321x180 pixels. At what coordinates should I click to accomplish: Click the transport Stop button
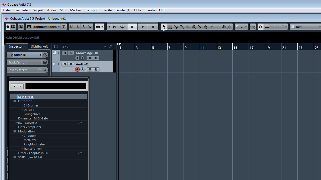132,27
